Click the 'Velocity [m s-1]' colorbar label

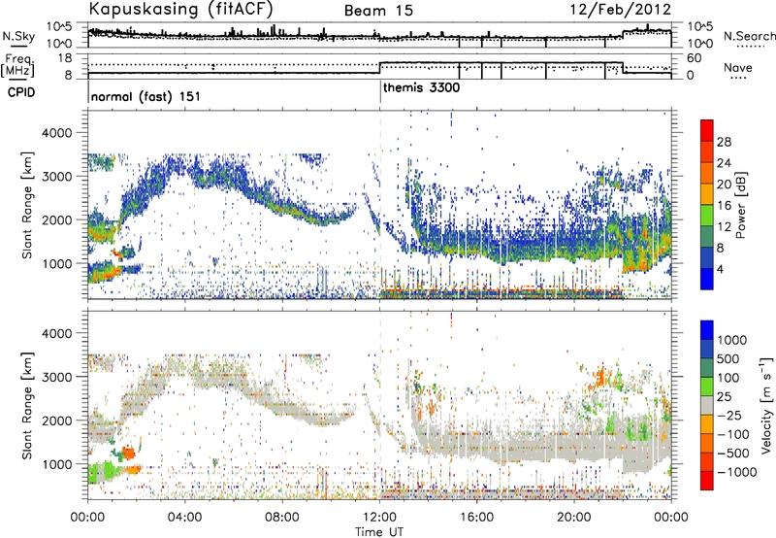(x=766, y=405)
